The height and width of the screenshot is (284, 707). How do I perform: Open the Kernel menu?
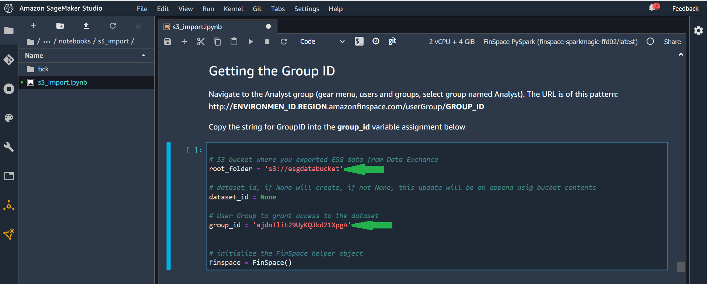[x=234, y=8]
